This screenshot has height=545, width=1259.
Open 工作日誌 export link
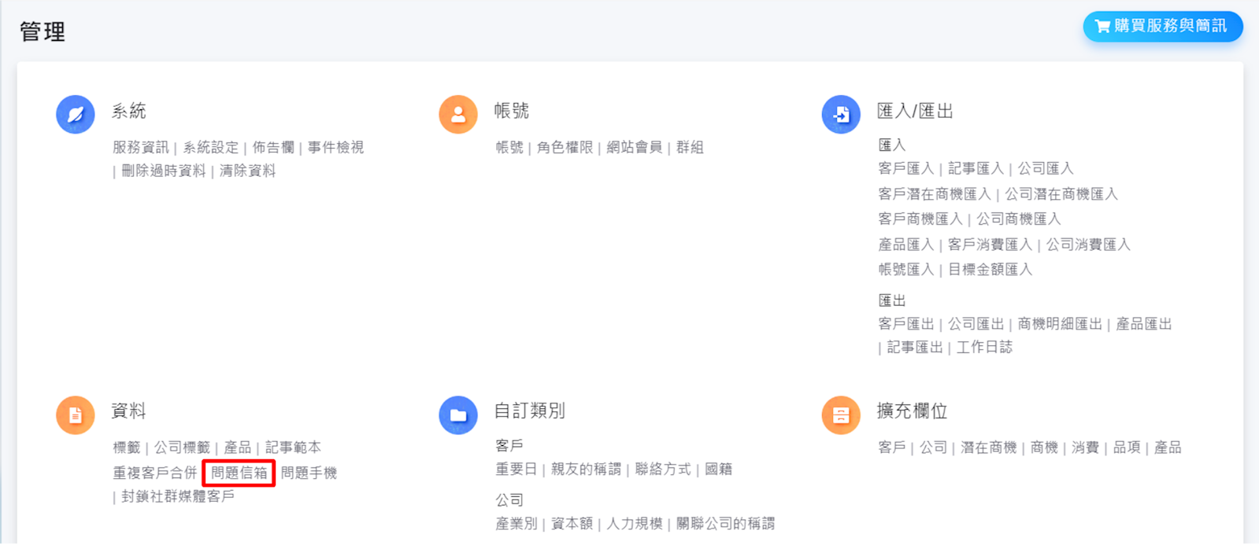pyautogui.click(x=984, y=347)
